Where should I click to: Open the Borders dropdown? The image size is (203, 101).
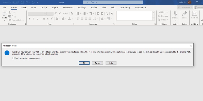coord(111,19)
